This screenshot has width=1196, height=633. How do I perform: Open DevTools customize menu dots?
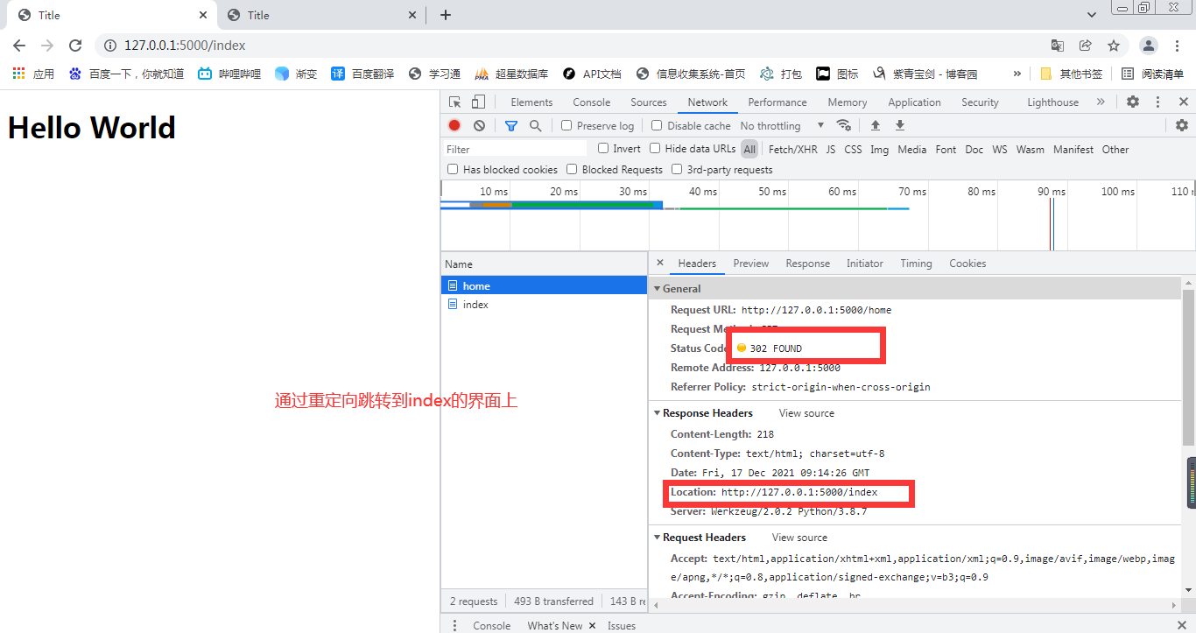[x=1157, y=102]
